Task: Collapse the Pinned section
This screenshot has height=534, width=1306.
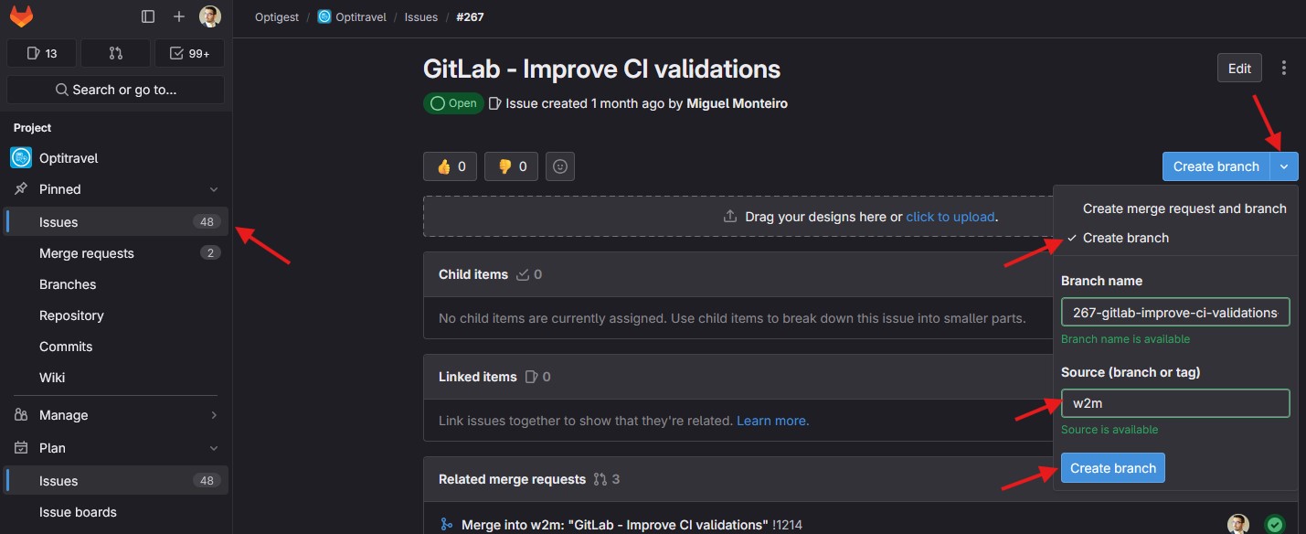Action: click(x=214, y=189)
